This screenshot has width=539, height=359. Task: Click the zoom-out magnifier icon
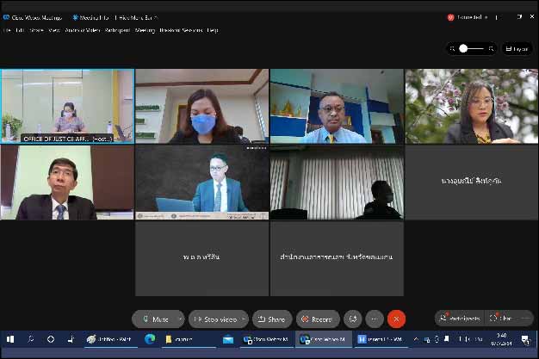click(x=453, y=49)
